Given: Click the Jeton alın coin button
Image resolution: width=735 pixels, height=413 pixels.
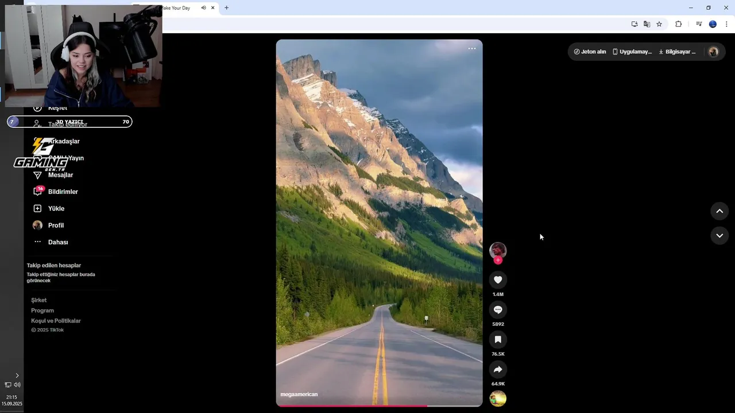Looking at the screenshot, I should pos(590,52).
